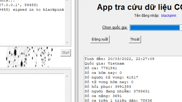Open the Chọn quốc gia country combo box

pyautogui.click(x=156, y=28)
